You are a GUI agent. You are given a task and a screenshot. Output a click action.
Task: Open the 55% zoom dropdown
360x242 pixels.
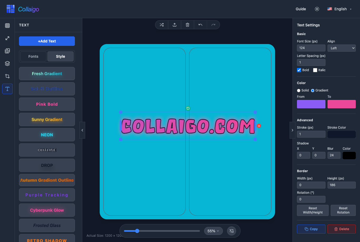pos(213,231)
